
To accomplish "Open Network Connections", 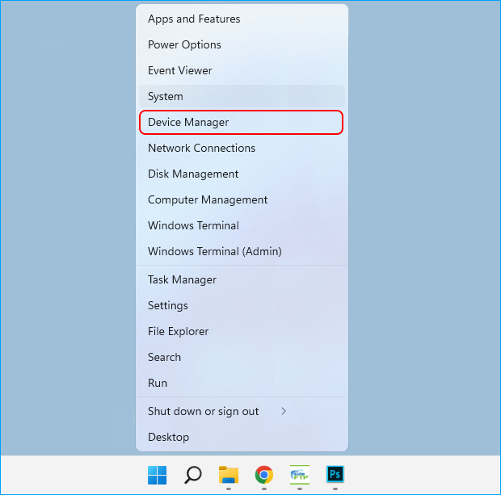I will pyautogui.click(x=201, y=148).
